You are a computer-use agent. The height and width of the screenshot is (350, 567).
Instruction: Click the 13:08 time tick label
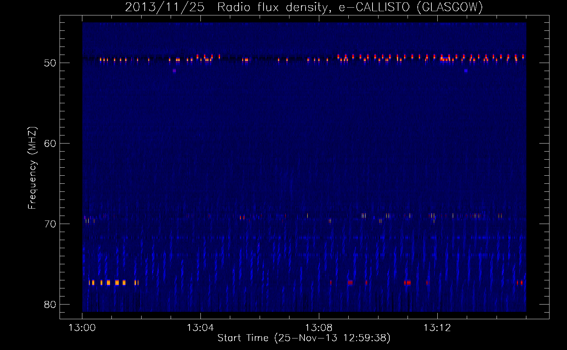(x=319, y=328)
